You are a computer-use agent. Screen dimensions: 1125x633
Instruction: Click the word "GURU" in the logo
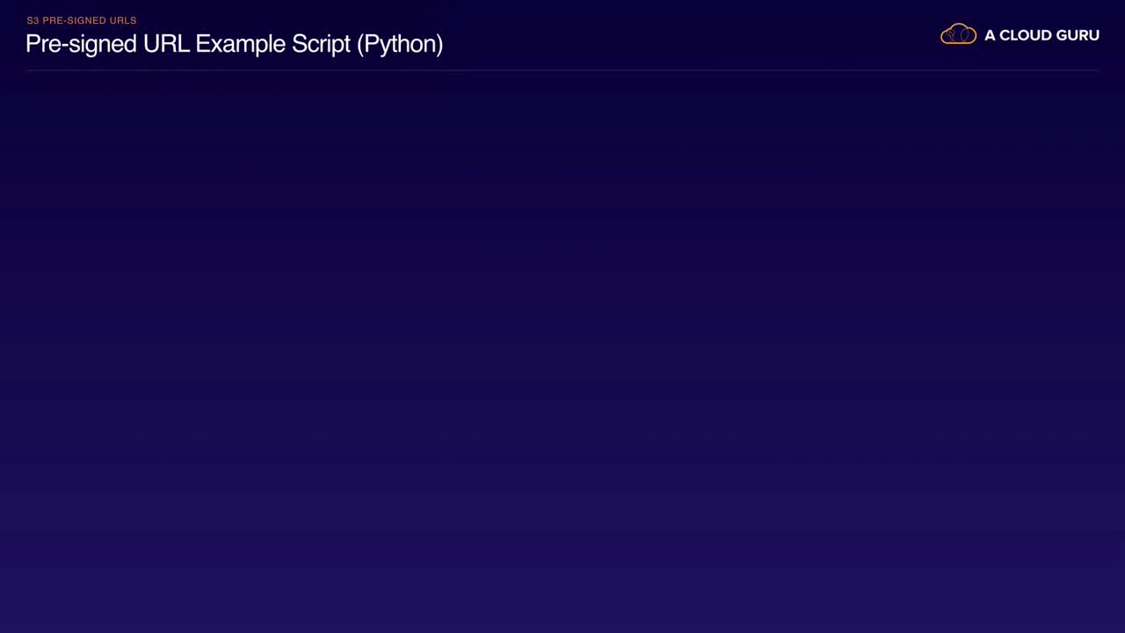(1079, 35)
